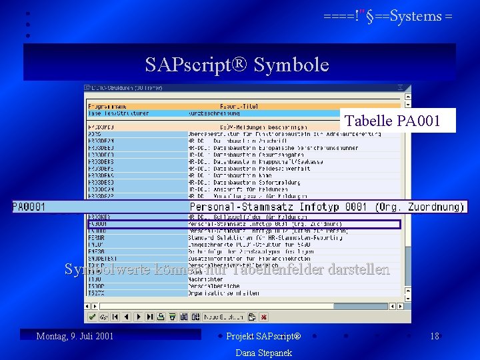Viewport: 480px width, 360px height.
Task: Click the copy windows icon in toolbar
Action: pos(252,317)
